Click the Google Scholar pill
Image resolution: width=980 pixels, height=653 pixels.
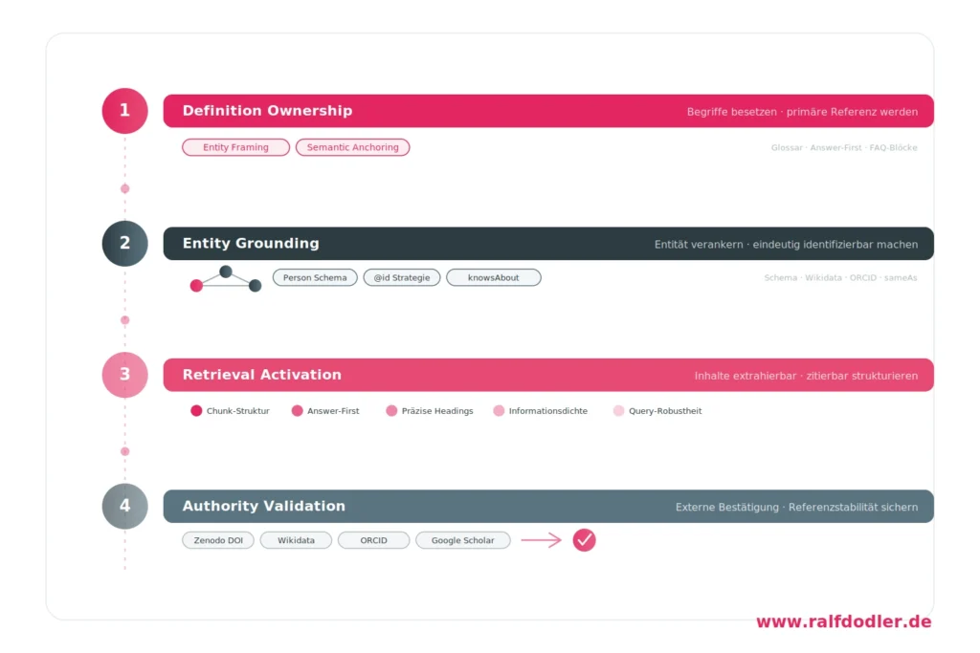pos(462,540)
